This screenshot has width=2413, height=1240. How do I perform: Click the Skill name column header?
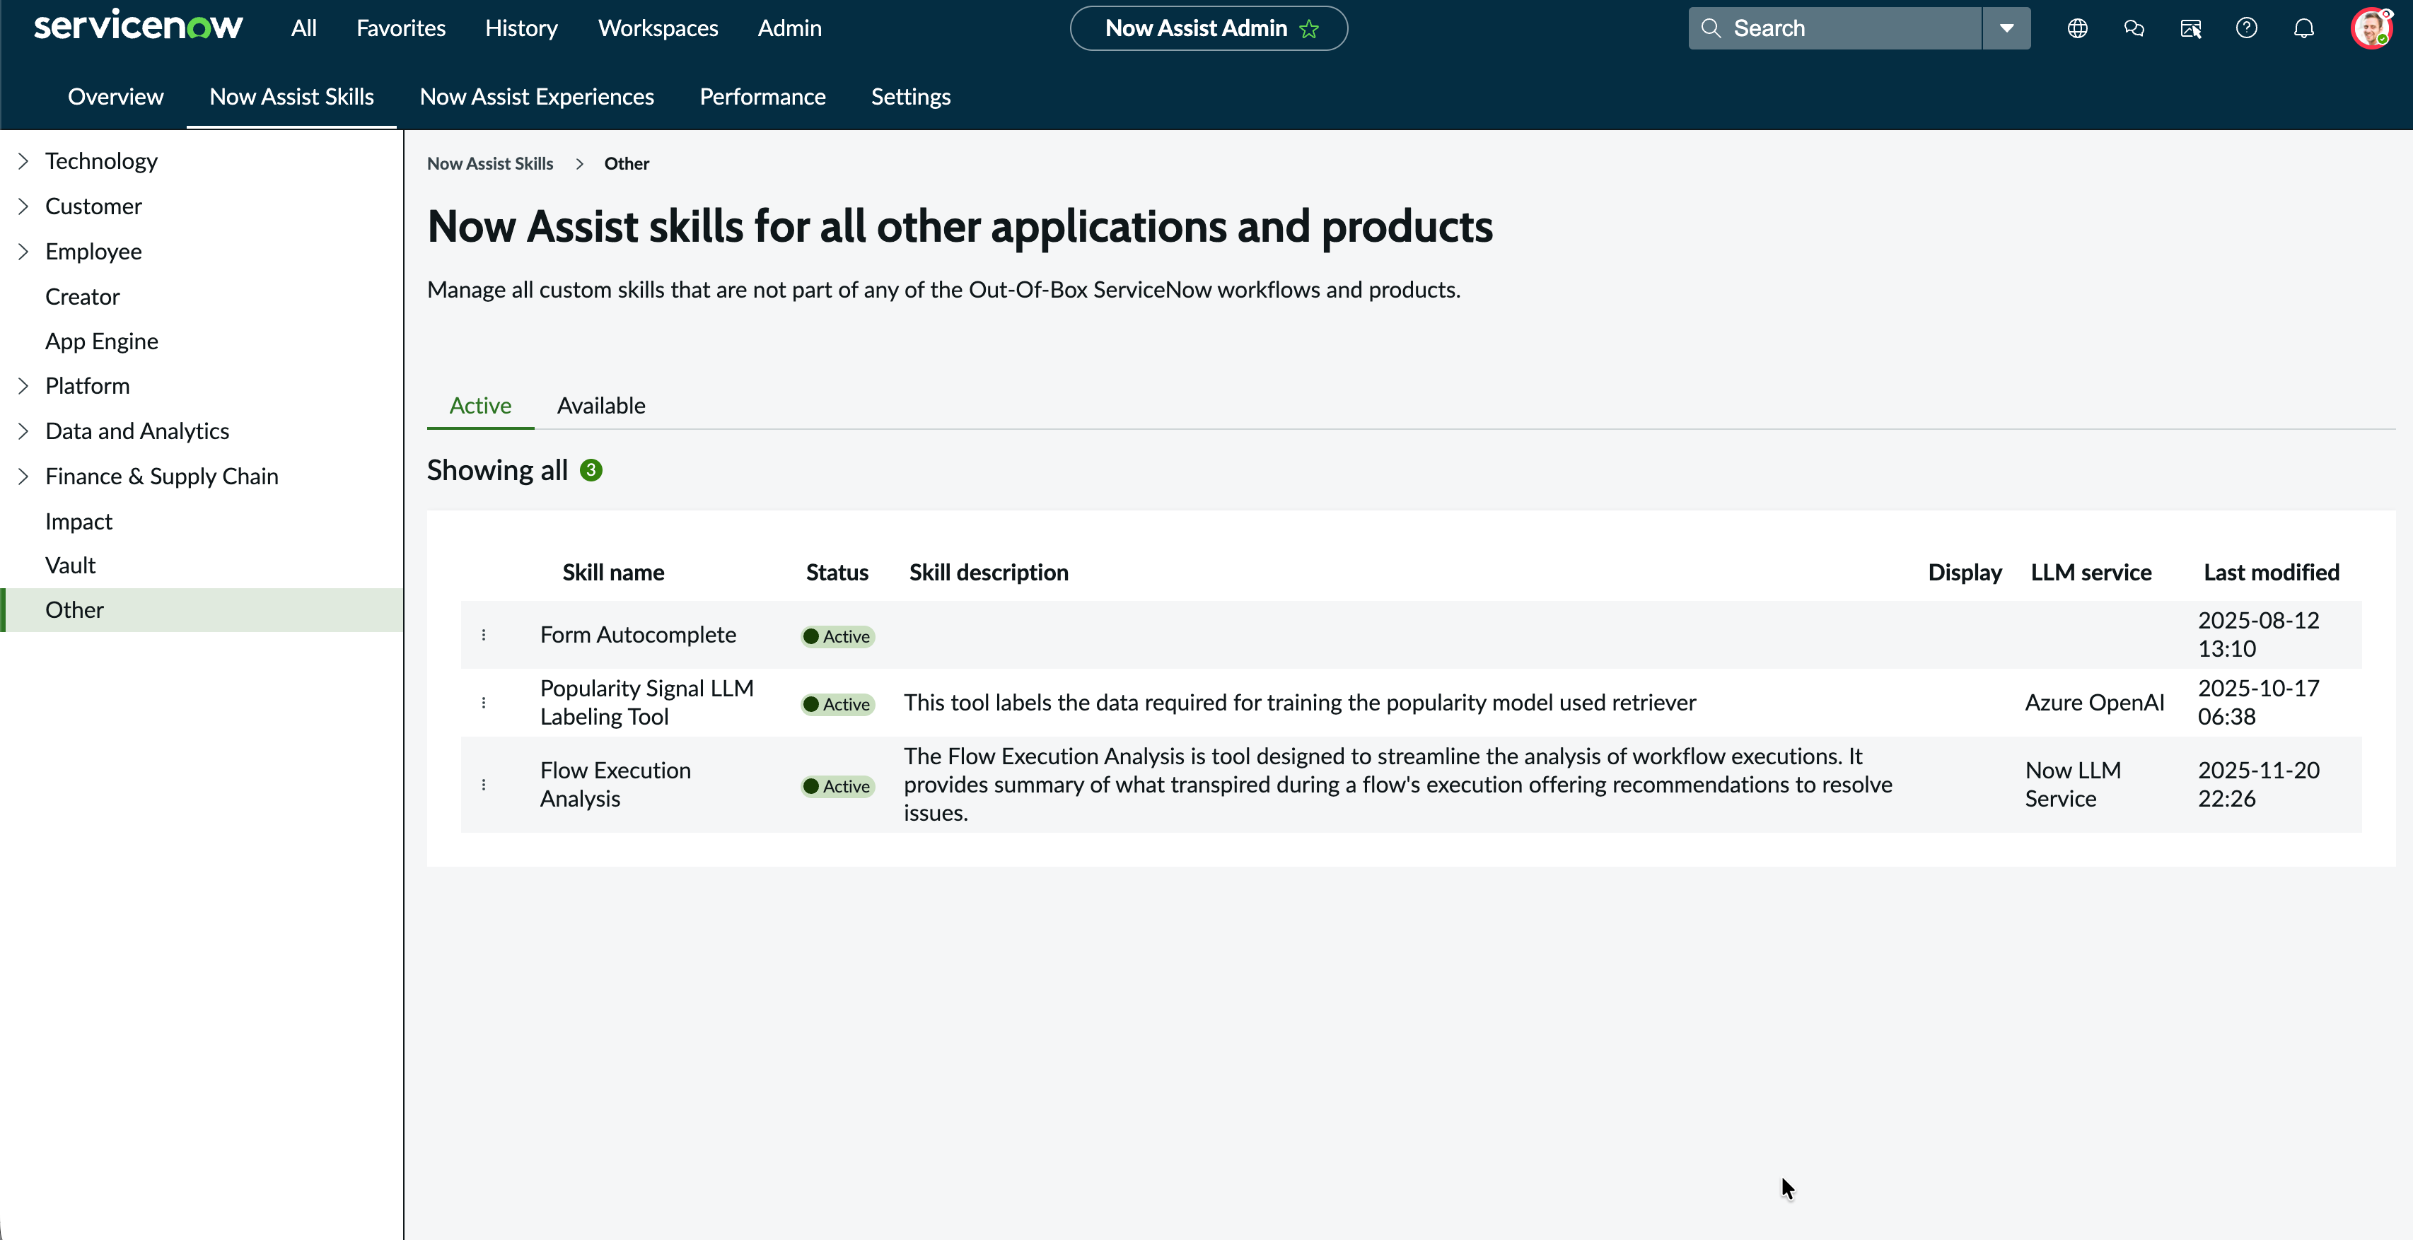pos(612,572)
